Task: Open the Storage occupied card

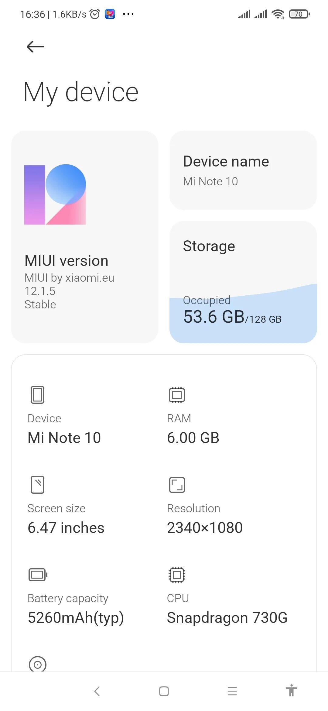Action: pos(243,282)
